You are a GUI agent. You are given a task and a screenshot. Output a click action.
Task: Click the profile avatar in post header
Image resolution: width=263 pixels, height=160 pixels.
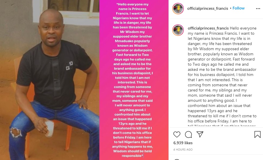(178, 9)
